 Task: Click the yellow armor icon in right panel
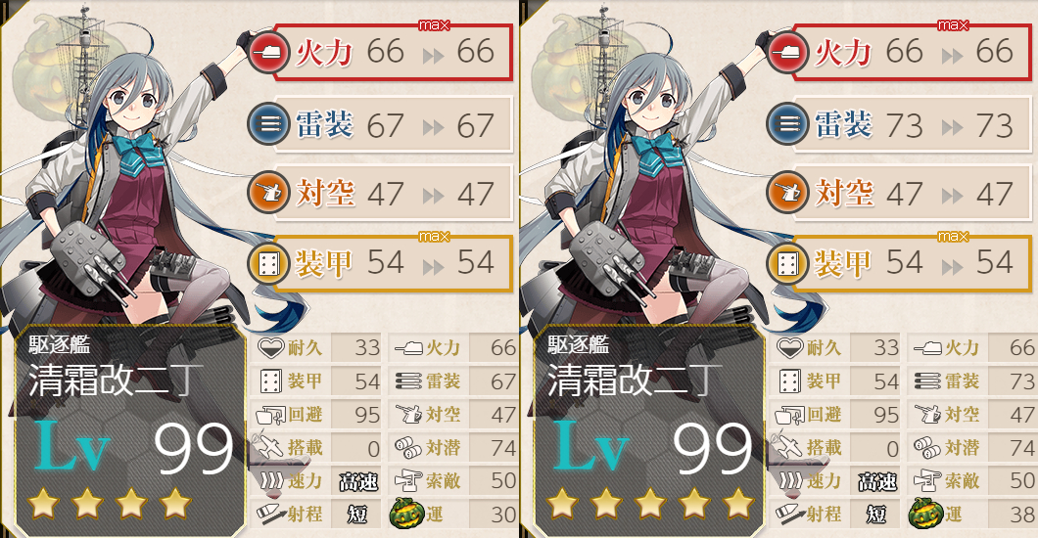787,264
